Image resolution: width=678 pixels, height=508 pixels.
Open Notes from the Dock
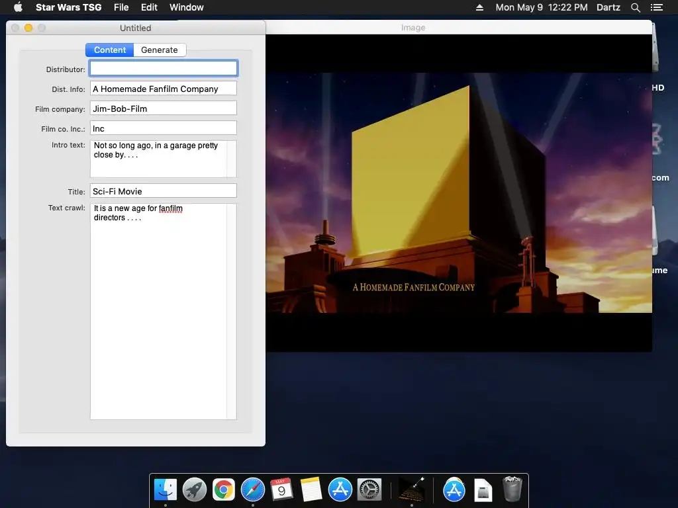coord(311,490)
